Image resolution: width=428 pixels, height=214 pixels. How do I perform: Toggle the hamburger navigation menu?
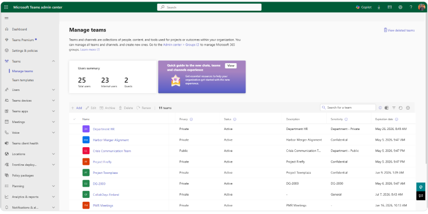point(6,18)
